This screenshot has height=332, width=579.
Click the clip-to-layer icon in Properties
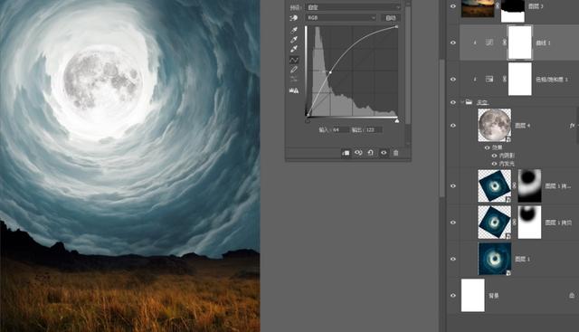click(x=346, y=153)
